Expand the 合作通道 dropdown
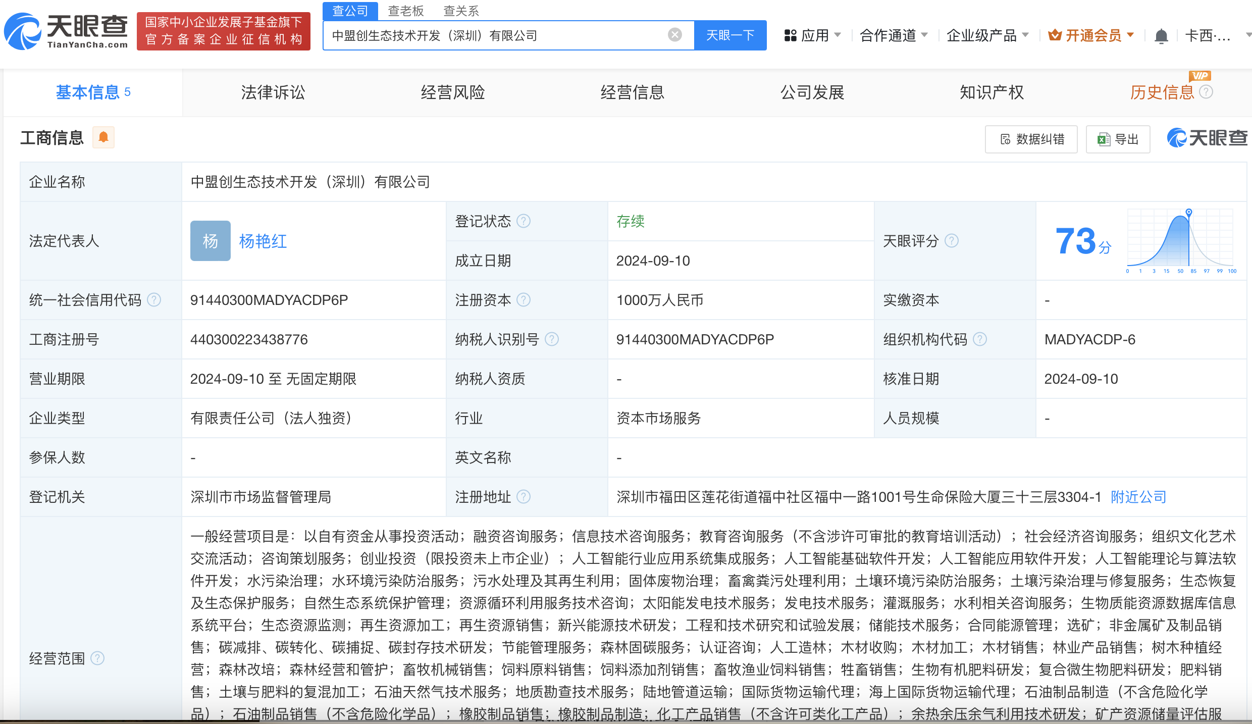Viewport: 1252px width, 724px height. pos(894,35)
